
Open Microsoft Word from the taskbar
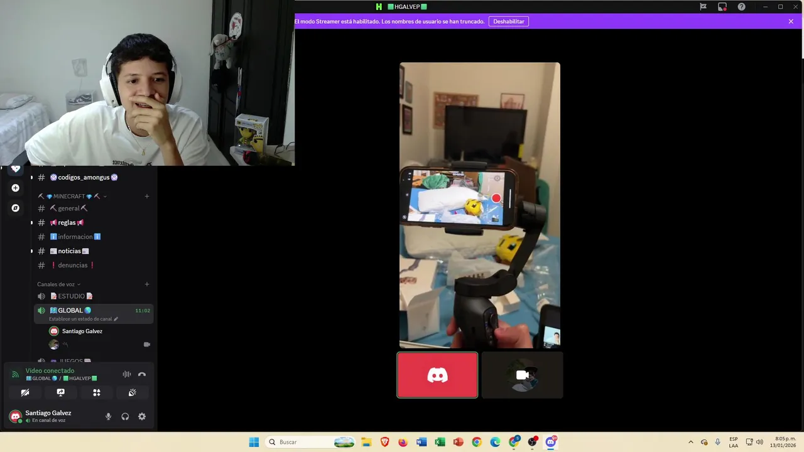(x=421, y=442)
